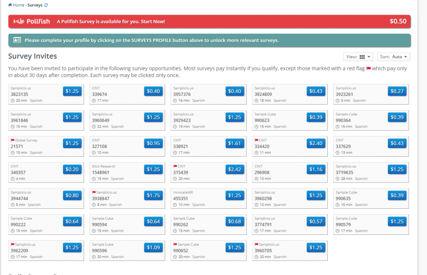Screen dimensions: 427x275
Task: Click $0.27 button for survey 3923261
Action: click(x=397, y=91)
